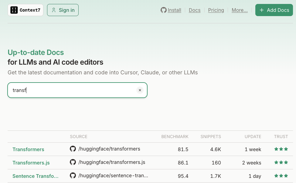Click the 1 day update cell
The height and width of the screenshot is (183, 296).
click(x=255, y=176)
